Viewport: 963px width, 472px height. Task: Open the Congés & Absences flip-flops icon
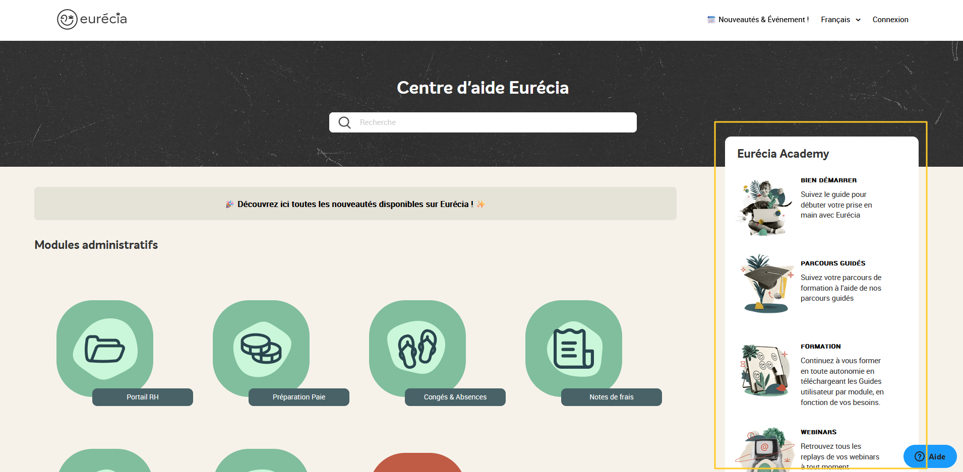pos(417,348)
